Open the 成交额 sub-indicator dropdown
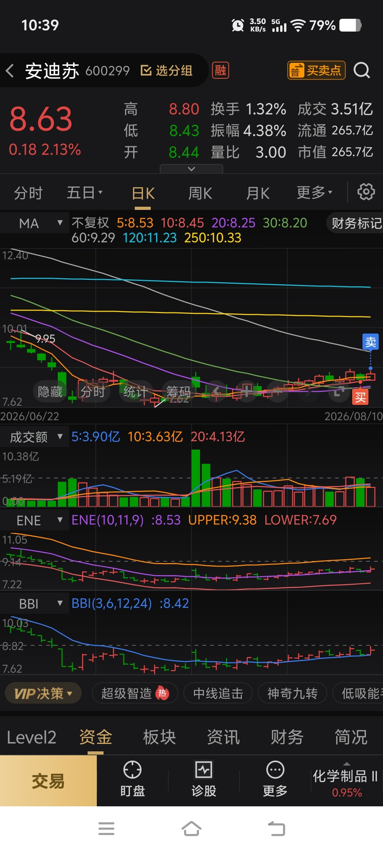This screenshot has width=383, height=851. coord(35,437)
